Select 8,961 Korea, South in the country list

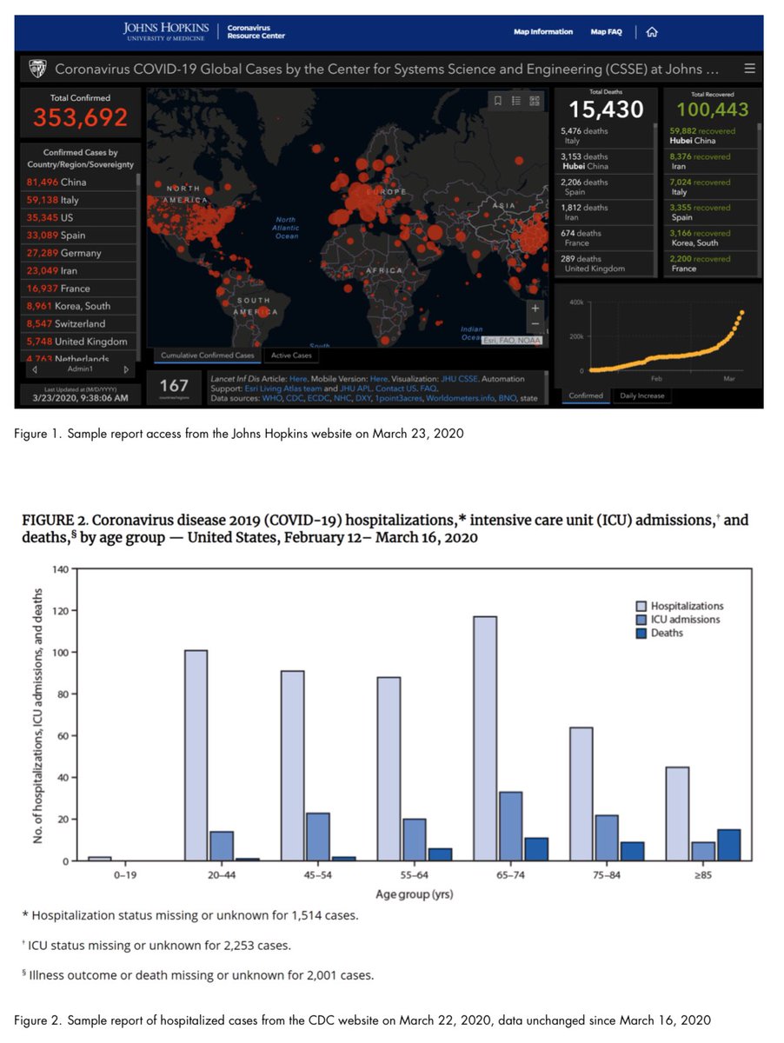(79, 306)
